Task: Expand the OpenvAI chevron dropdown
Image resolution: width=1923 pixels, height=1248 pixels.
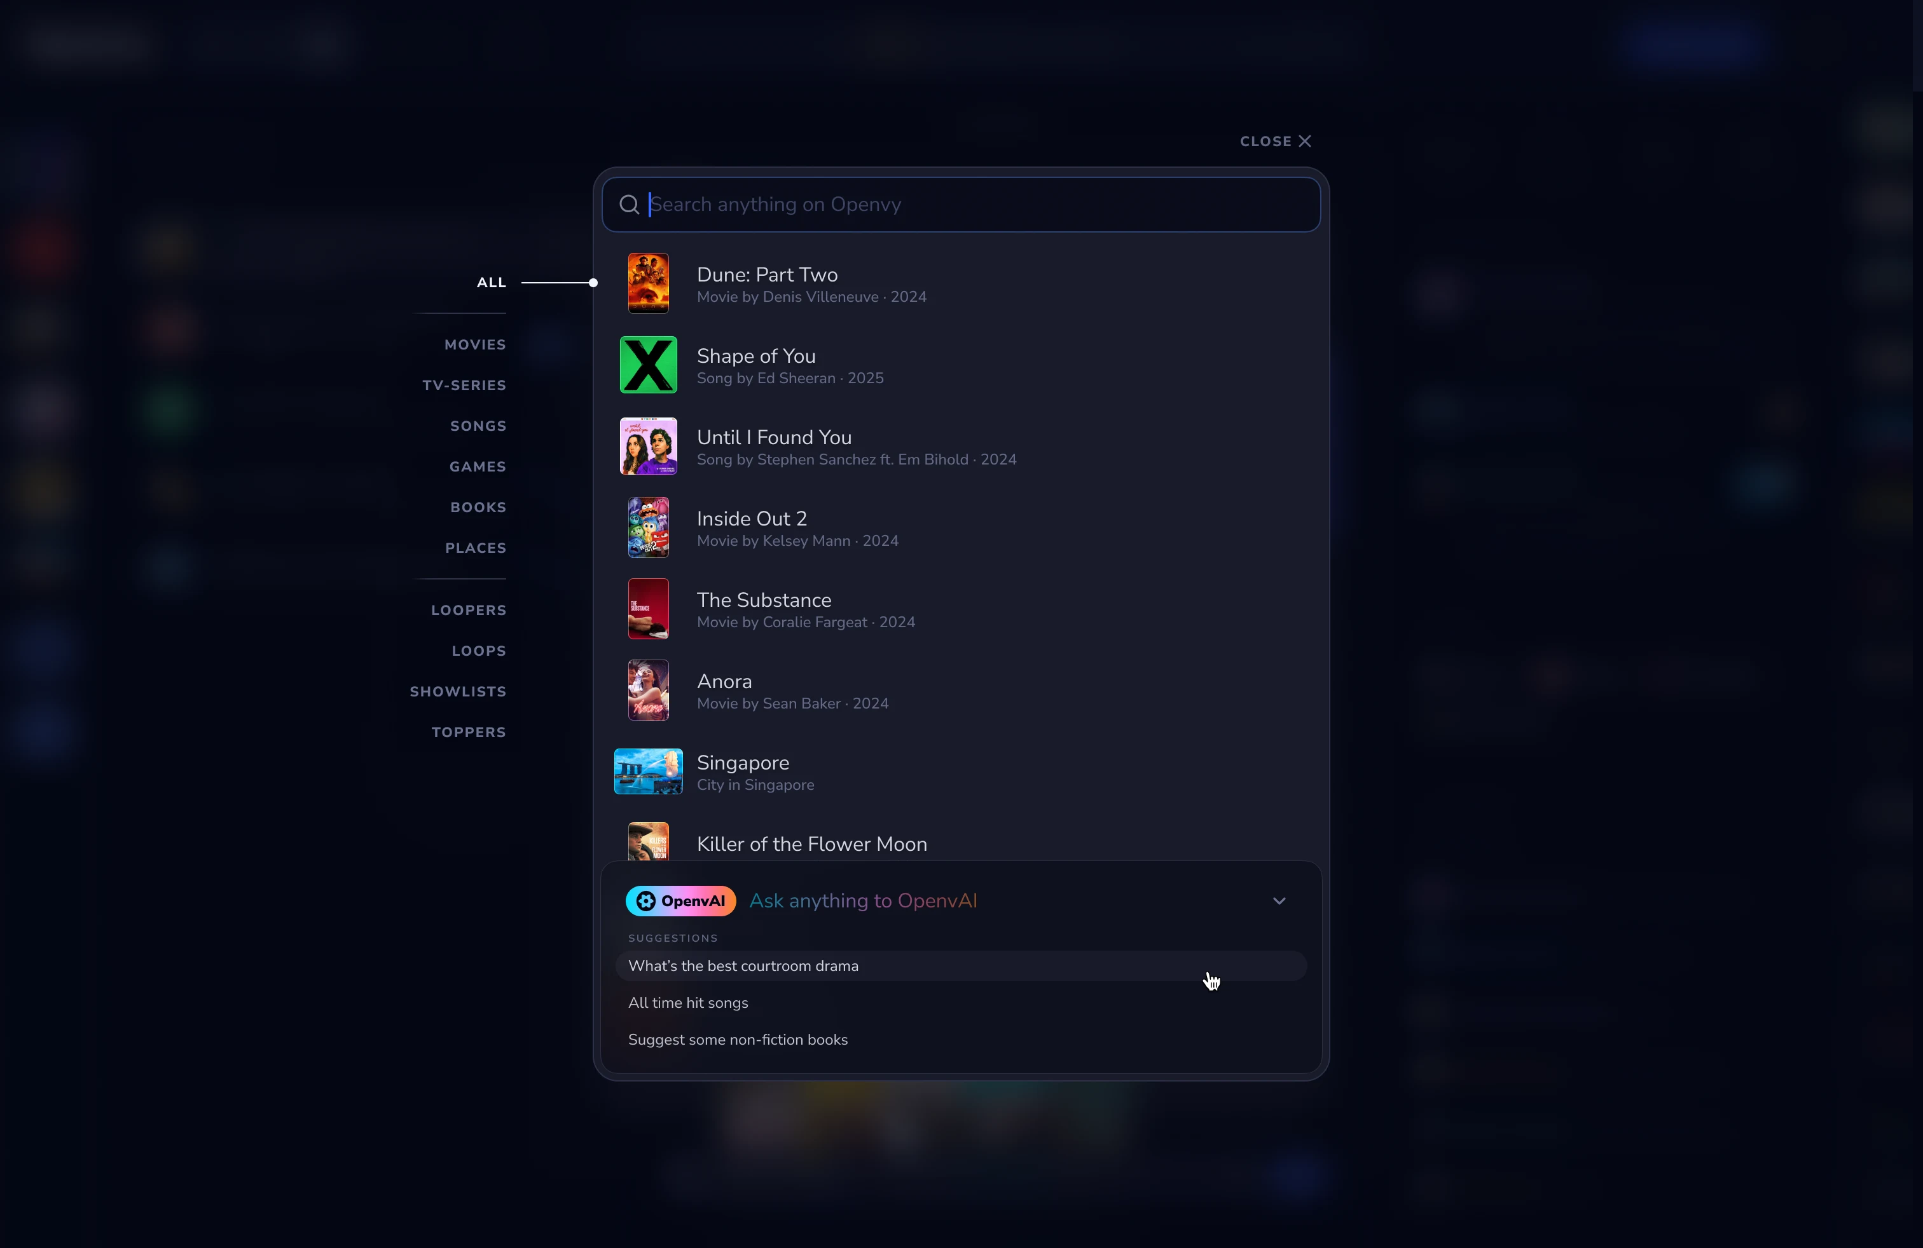Action: coord(1278,901)
